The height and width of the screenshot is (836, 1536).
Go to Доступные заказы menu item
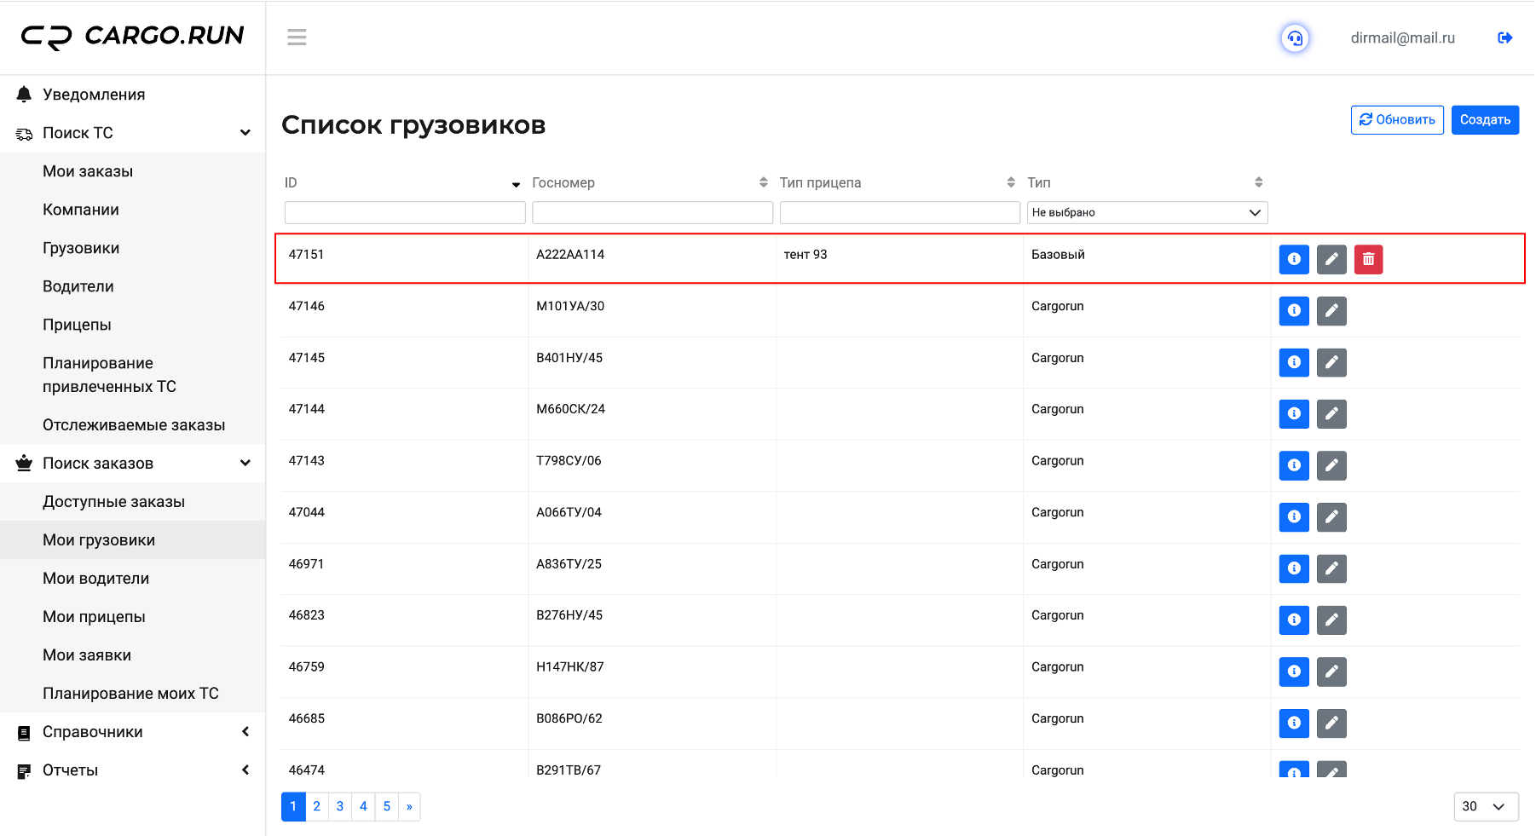point(114,502)
